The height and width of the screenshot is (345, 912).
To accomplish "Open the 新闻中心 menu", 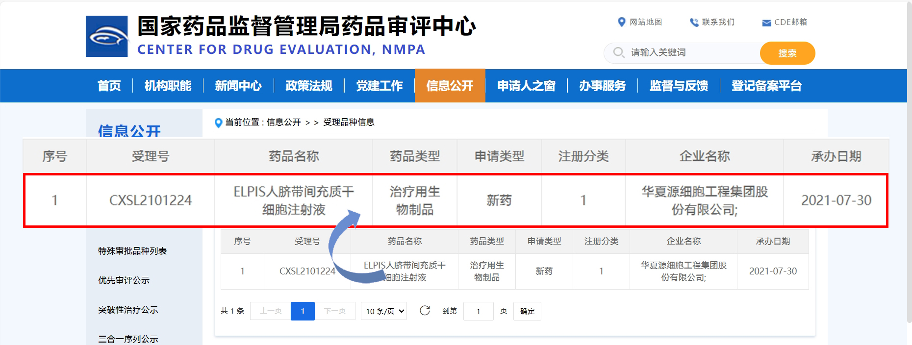I will pyautogui.click(x=238, y=86).
